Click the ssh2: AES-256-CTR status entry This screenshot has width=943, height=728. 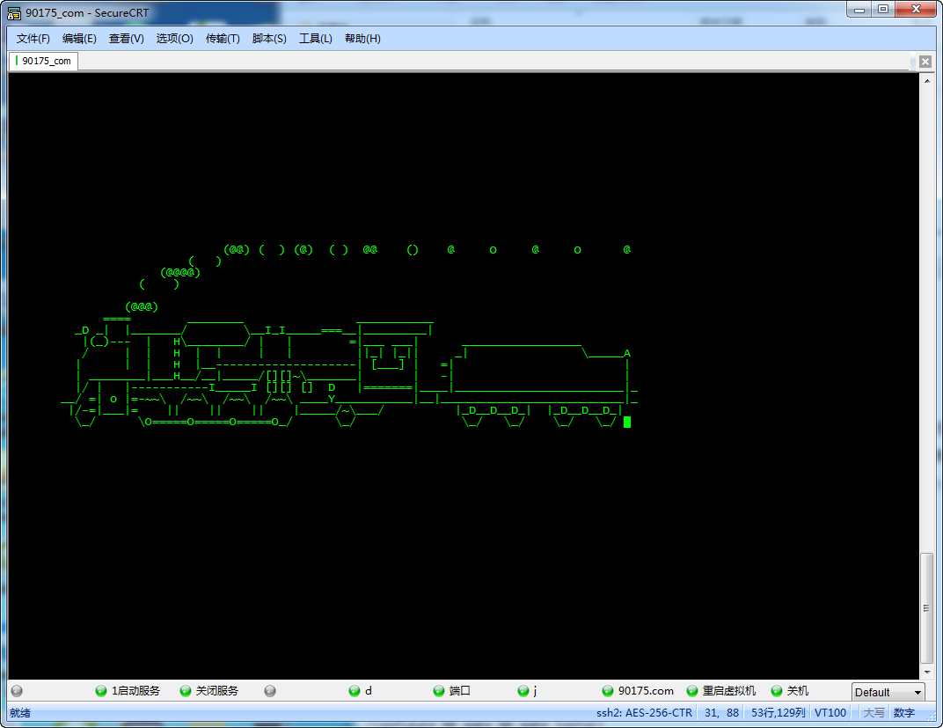644,713
